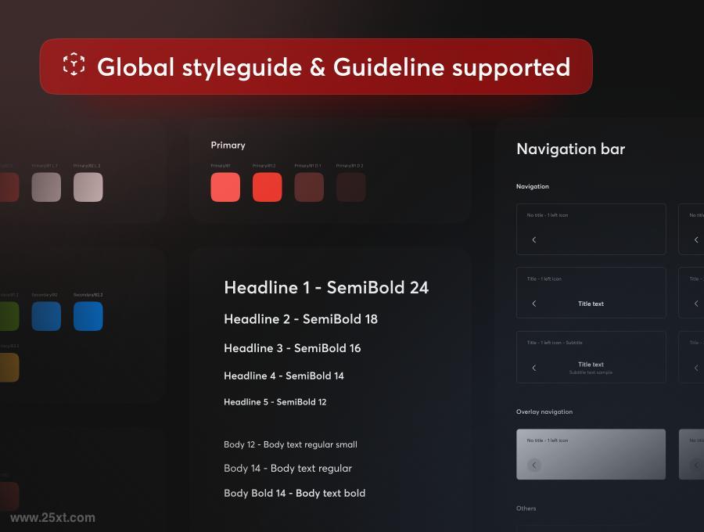The height and width of the screenshot is (532, 704).
Task: Select the Secondary/02.2 bright blue swatch
Action: (x=88, y=316)
